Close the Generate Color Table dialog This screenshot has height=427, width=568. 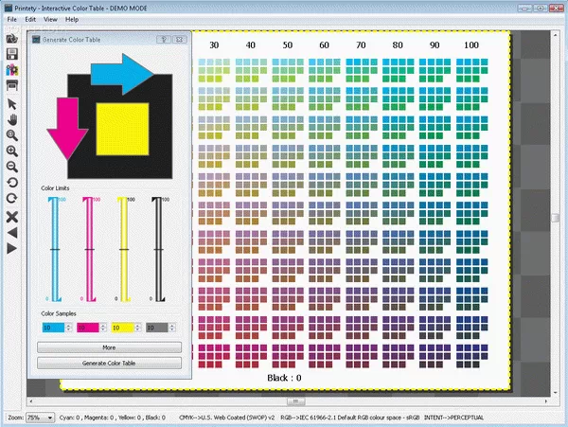coord(179,40)
